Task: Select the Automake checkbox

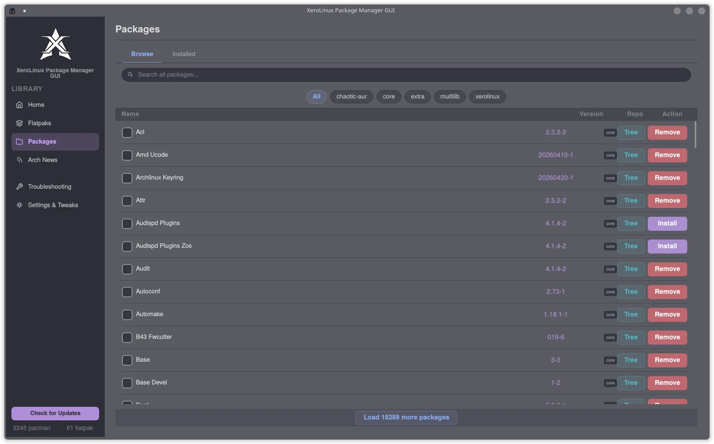Action: 127,314
